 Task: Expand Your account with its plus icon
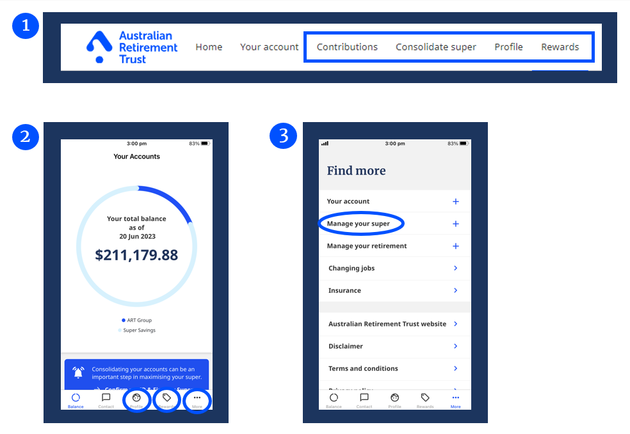pyautogui.click(x=456, y=201)
